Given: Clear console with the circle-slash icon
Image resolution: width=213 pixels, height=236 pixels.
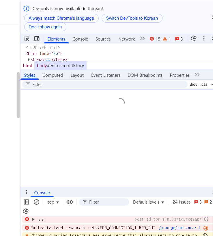Looking at the screenshot, I should pos(36,202).
